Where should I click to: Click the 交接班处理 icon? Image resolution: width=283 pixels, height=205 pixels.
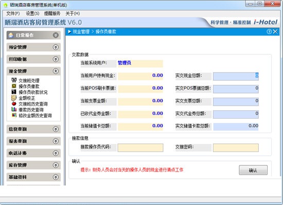tap(14, 80)
